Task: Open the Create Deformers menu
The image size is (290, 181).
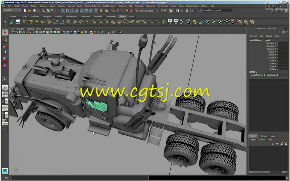Action: 93,6
